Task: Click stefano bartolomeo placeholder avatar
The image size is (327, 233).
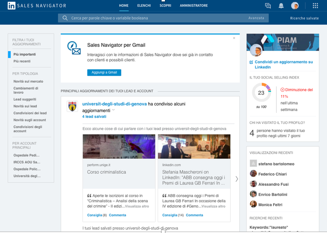Action: click(253, 163)
